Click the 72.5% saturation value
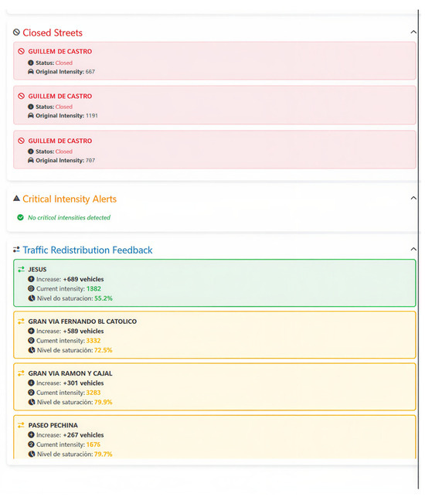Viewport: 425px width, 497px height. 104,350
